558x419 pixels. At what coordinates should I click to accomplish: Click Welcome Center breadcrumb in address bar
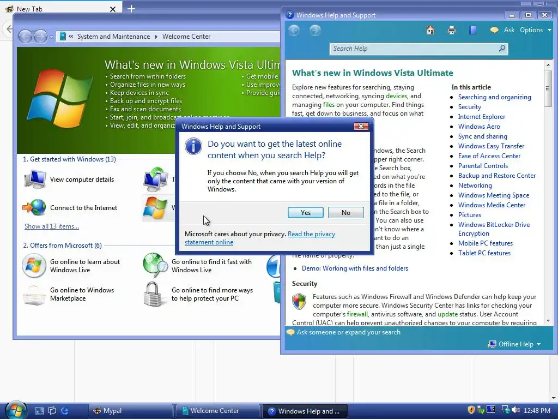(186, 37)
